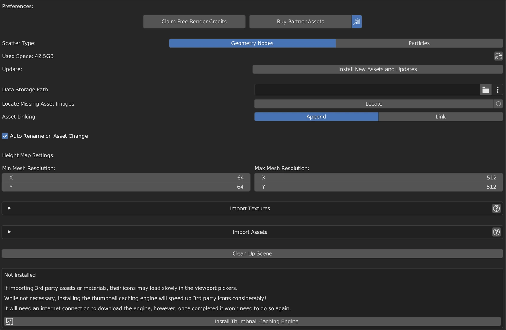Click Claim Free Render Credits button
Screen dimensions: 506x330
point(194,22)
